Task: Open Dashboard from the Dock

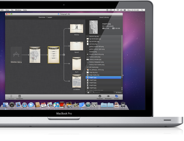Action: coord(12,105)
